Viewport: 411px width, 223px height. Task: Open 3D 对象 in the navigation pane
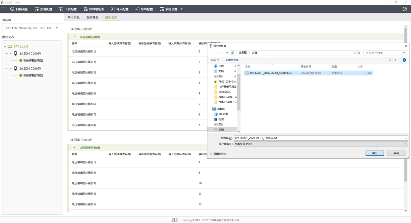(223, 114)
